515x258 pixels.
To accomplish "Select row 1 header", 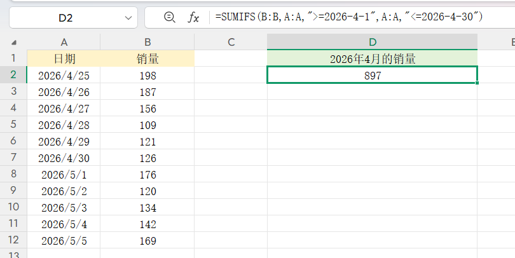I will 13,58.
